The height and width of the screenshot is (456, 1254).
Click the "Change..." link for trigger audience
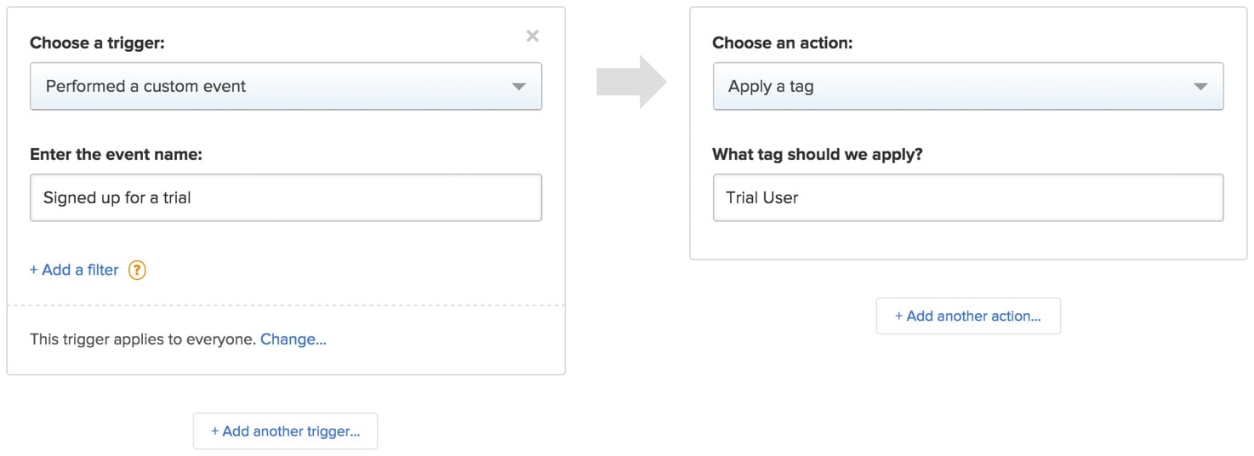pyautogui.click(x=294, y=339)
